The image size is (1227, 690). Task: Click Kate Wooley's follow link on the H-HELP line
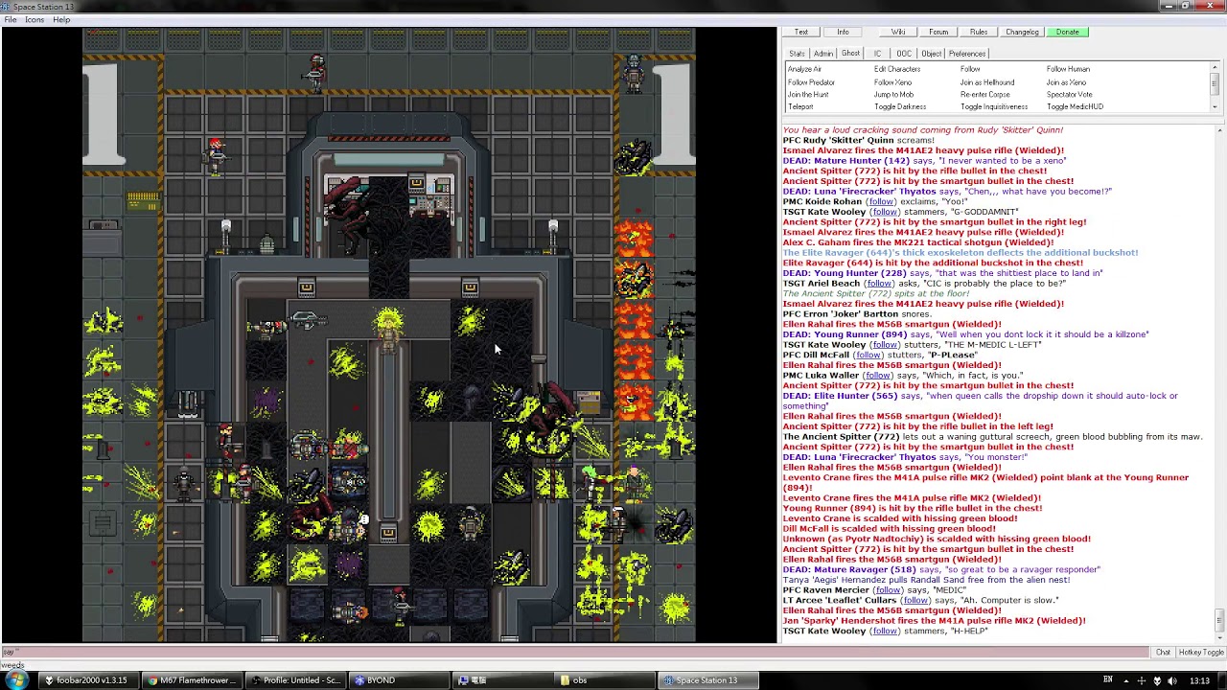tap(884, 632)
